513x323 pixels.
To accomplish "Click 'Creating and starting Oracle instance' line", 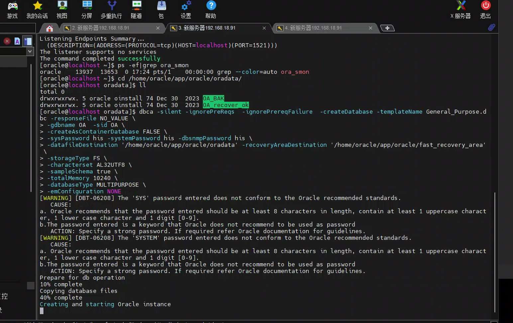I will click(105, 304).
